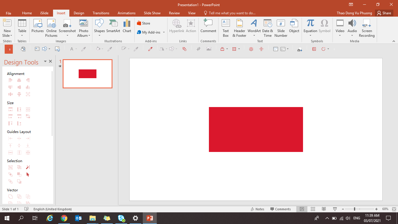Open Video insert dropdown

[340, 36]
